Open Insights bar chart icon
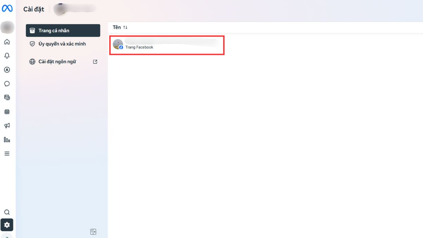 coord(7,140)
